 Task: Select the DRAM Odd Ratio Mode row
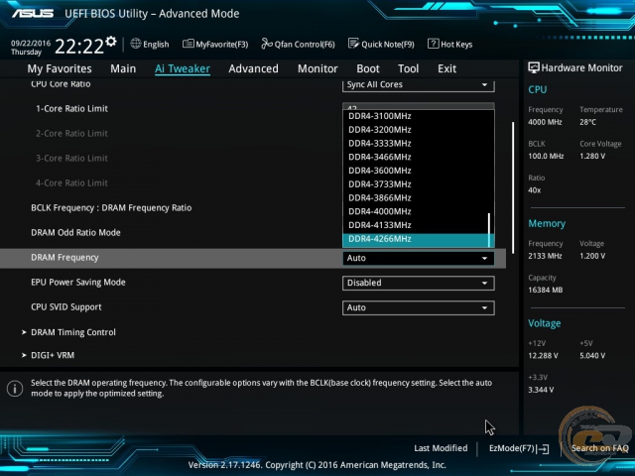[x=75, y=233]
